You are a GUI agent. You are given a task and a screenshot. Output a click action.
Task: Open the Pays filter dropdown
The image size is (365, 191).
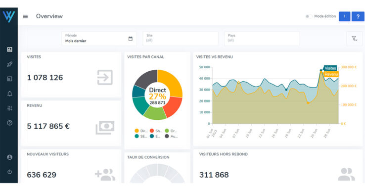[x=262, y=39]
